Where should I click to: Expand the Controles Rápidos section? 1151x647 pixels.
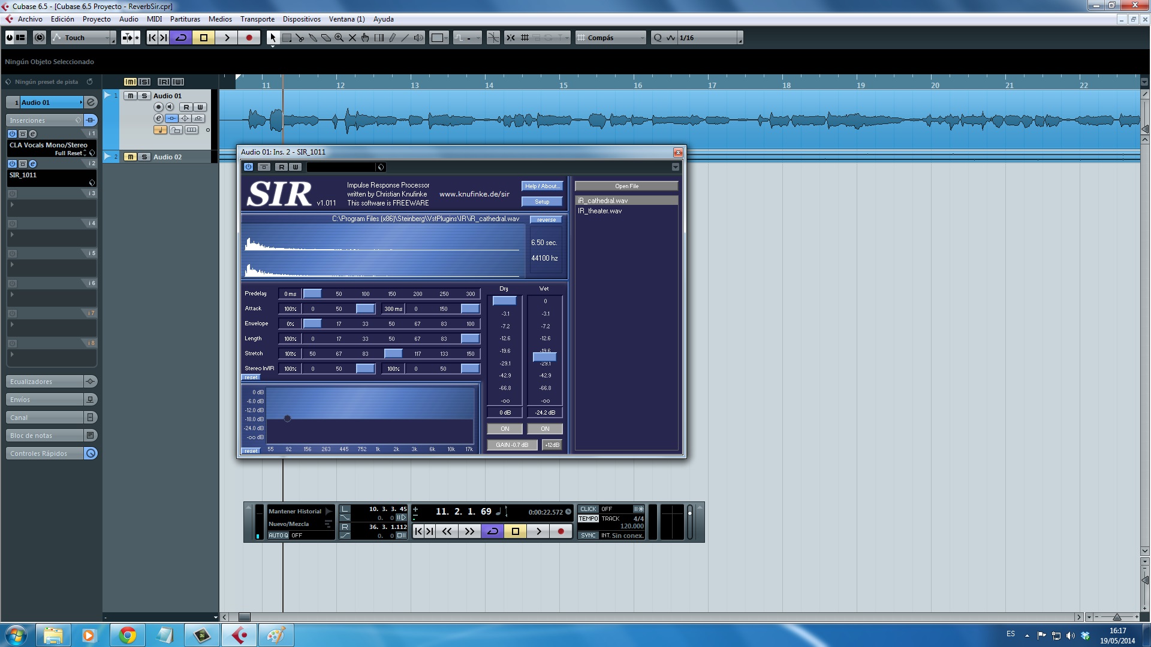tap(45, 453)
